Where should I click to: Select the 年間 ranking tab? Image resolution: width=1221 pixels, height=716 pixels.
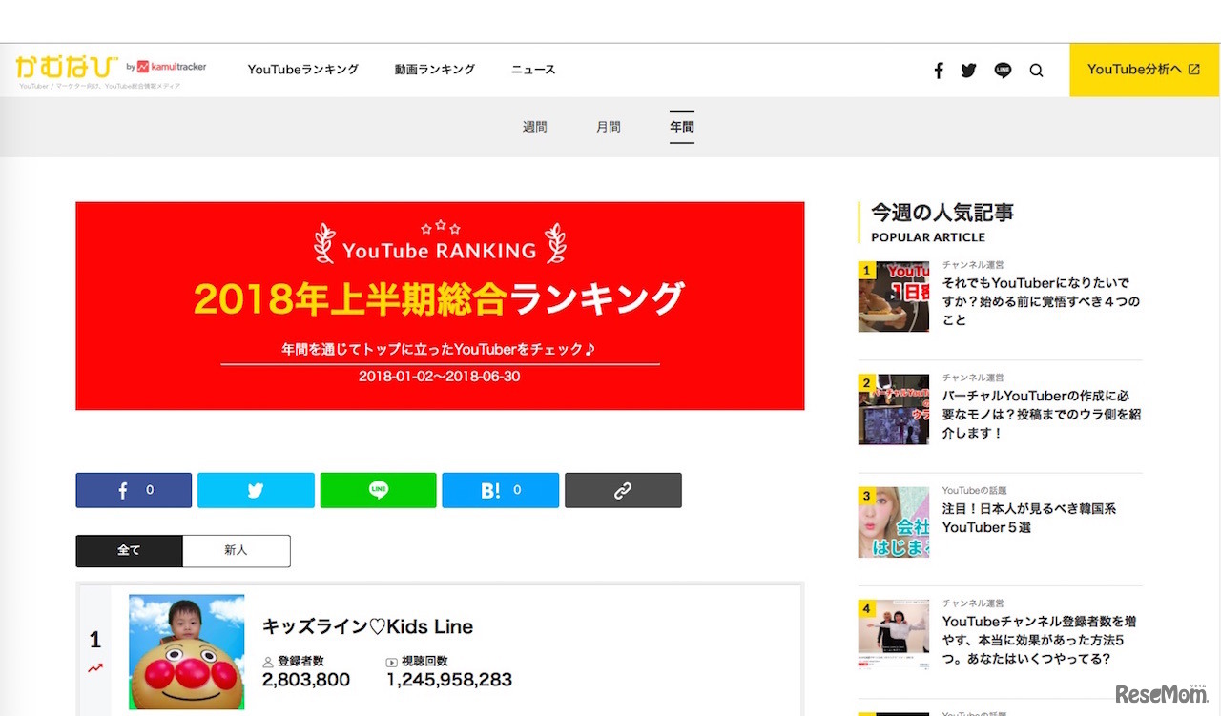click(x=681, y=126)
